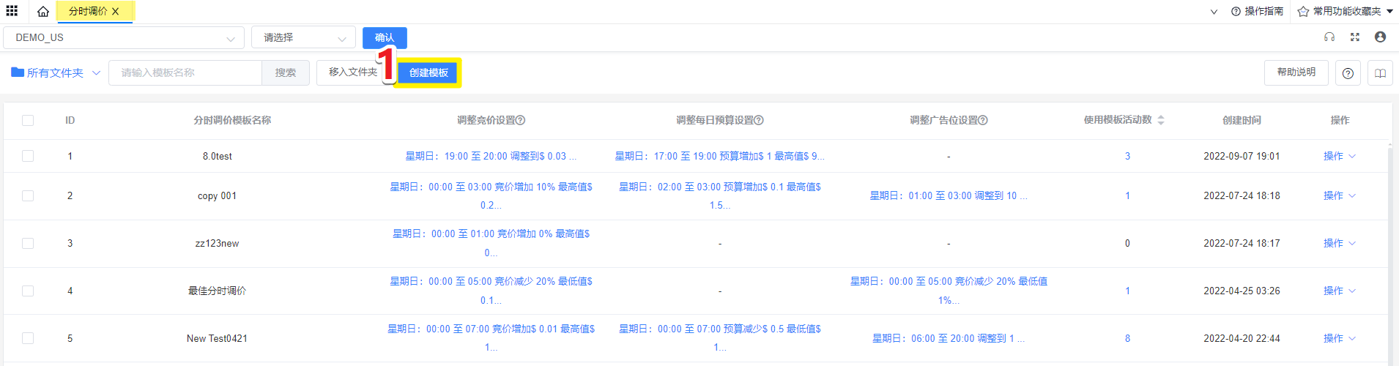Open bid setting link of 8.0test

(491, 156)
